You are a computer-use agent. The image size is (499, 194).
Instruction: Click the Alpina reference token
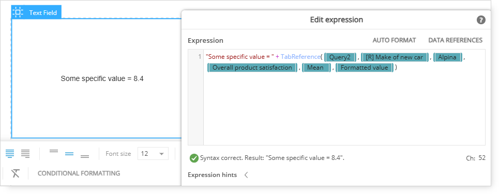point(447,57)
